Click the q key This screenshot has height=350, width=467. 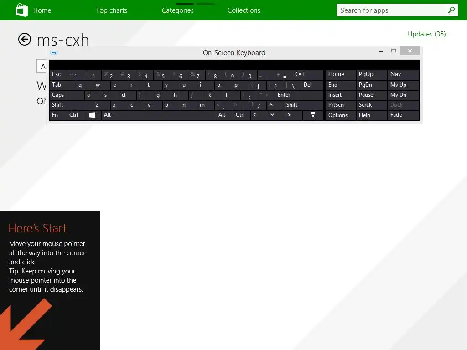84,85
